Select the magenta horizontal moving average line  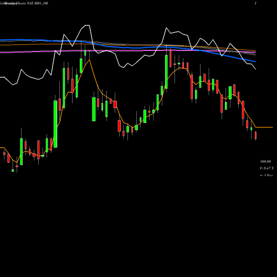(x=128, y=51)
